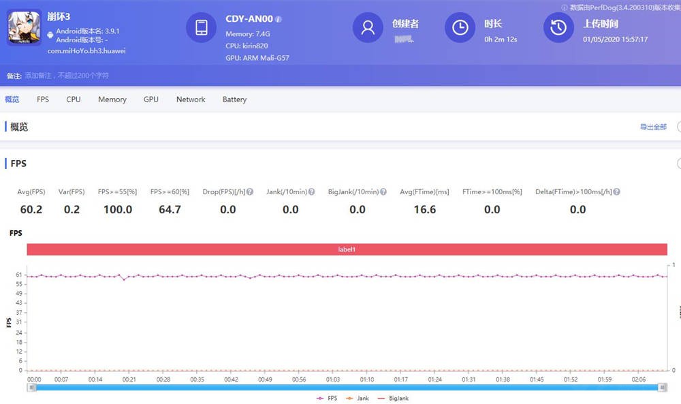Click the help icon beside Jank(/10min)
This screenshot has width=681, height=404.
312,191
